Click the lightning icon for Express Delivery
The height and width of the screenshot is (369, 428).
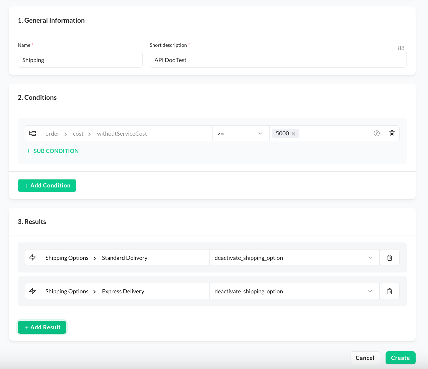click(x=32, y=291)
